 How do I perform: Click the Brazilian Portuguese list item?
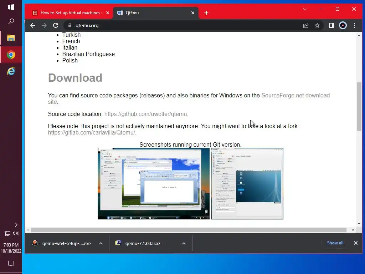click(x=88, y=54)
